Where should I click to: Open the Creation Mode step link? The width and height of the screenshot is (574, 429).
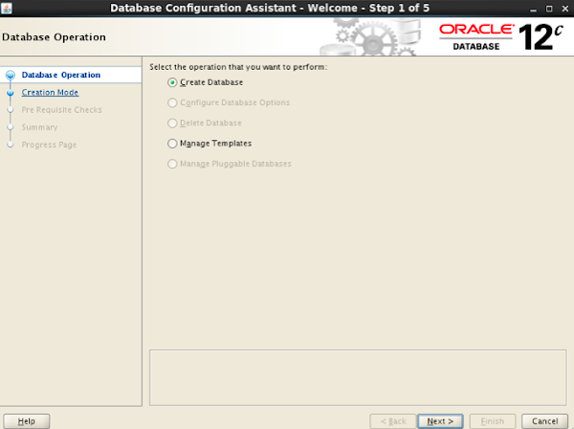tap(50, 92)
